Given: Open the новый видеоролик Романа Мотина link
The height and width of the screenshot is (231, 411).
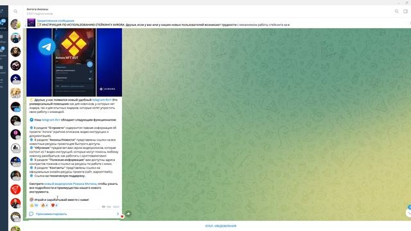Looking at the screenshot, I should click(x=70, y=184).
